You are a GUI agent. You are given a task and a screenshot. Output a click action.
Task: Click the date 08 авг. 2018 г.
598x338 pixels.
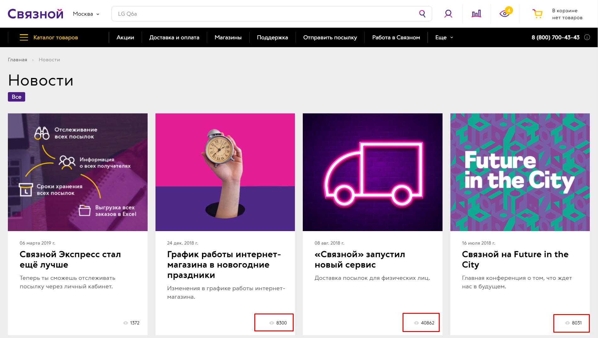[330, 243]
